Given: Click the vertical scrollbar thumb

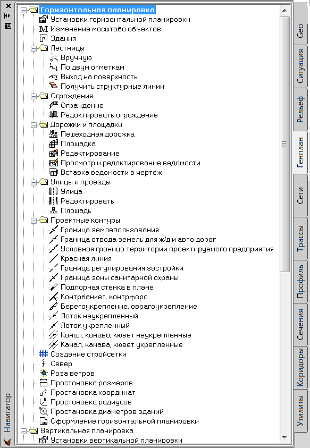Looking at the screenshot, I should pyautogui.click(x=284, y=144).
